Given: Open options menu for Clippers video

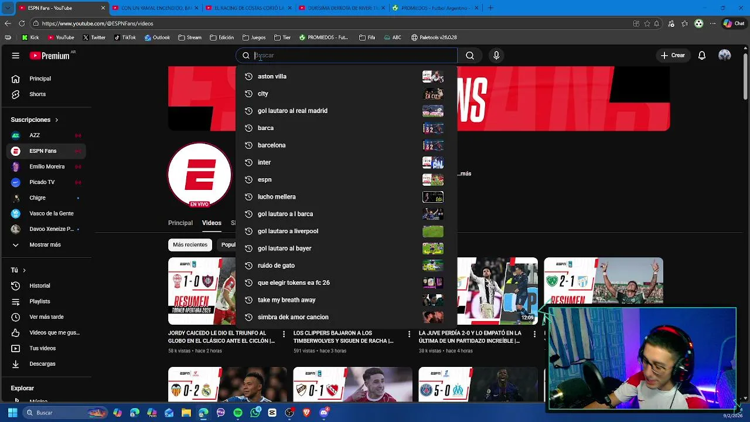Looking at the screenshot, I should [x=409, y=334].
